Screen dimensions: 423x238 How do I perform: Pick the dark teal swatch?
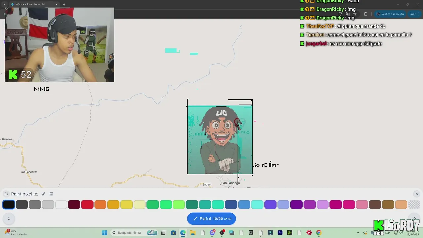(x=192, y=205)
